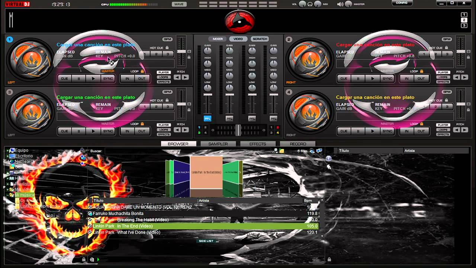Click the hot cue lock icon on deck 1
This screenshot has height=268, width=476.
click(167, 48)
